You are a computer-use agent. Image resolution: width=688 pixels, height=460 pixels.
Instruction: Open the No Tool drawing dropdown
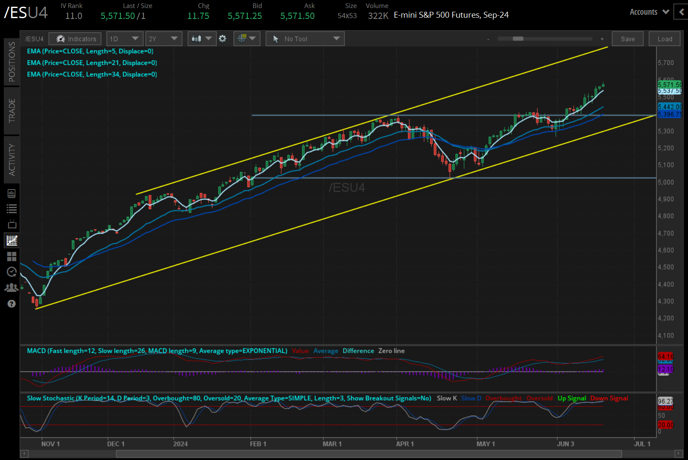(304, 38)
